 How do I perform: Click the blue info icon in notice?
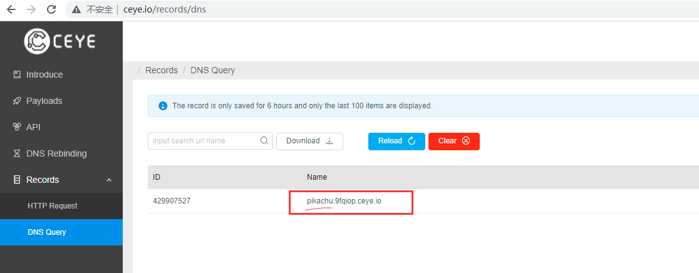pyautogui.click(x=163, y=106)
